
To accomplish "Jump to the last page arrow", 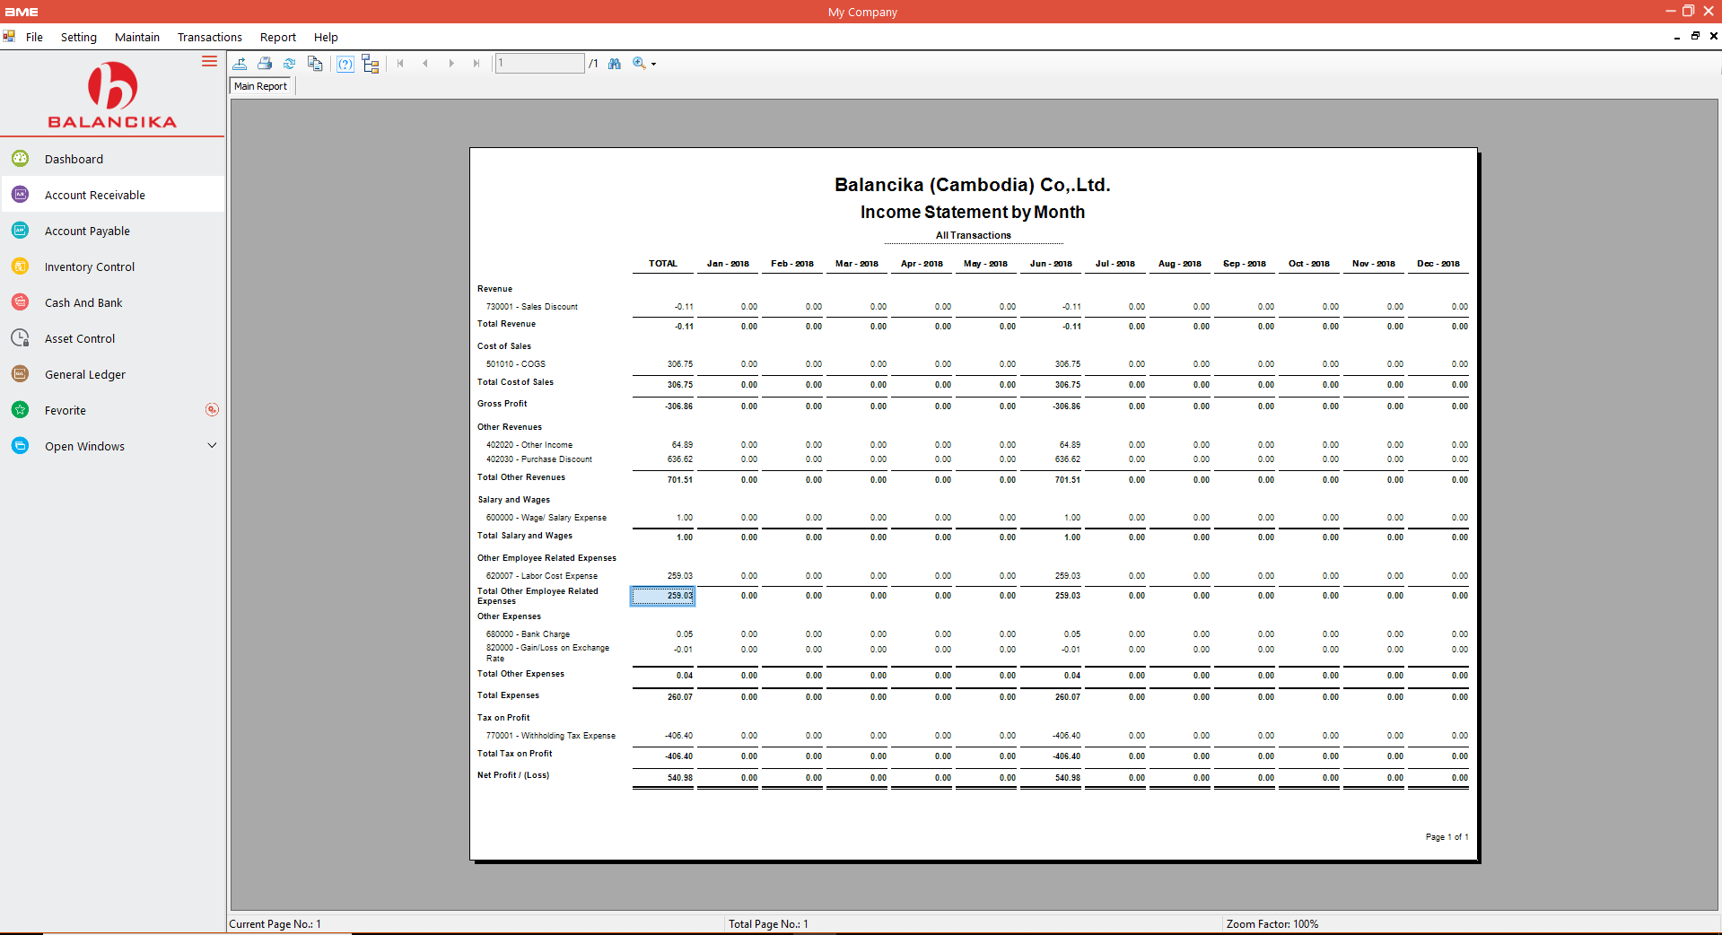I will coord(476,64).
